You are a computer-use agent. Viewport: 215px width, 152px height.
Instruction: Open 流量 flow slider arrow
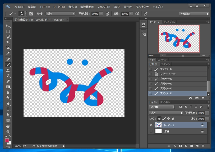[131, 14]
